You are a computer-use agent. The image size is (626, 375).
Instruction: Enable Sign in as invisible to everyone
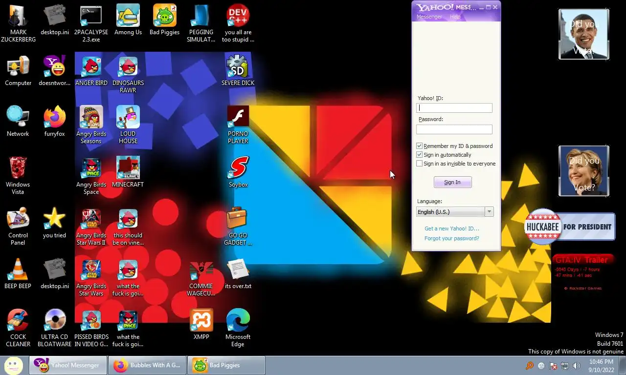point(419,164)
